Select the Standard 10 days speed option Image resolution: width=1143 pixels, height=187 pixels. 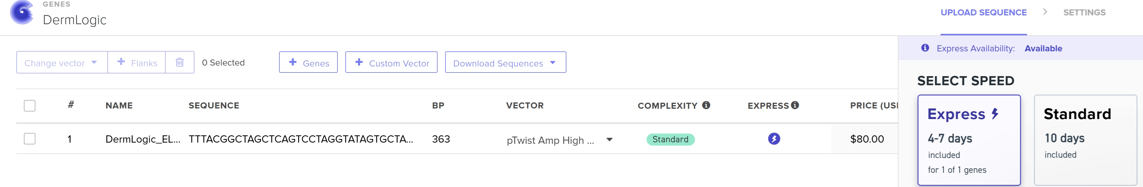pos(1085,140)
